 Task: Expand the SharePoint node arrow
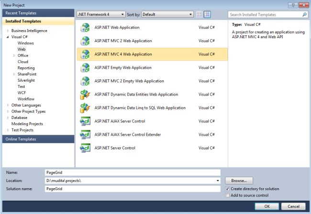click(x=14, y=74)
